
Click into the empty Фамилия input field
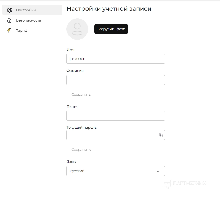[115, 80]
